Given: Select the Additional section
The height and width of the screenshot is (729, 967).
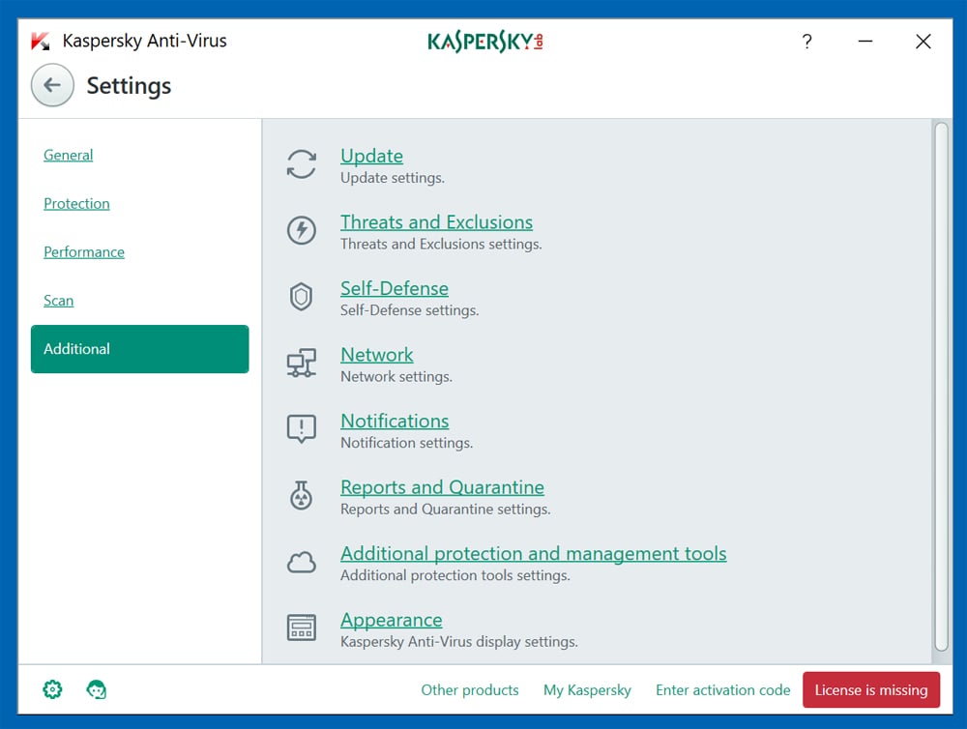Looking at the screenshot, I should click(x=140, y=349).
